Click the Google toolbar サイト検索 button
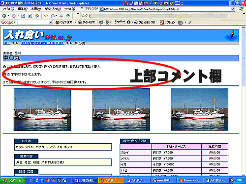 [x=87, y=22]
